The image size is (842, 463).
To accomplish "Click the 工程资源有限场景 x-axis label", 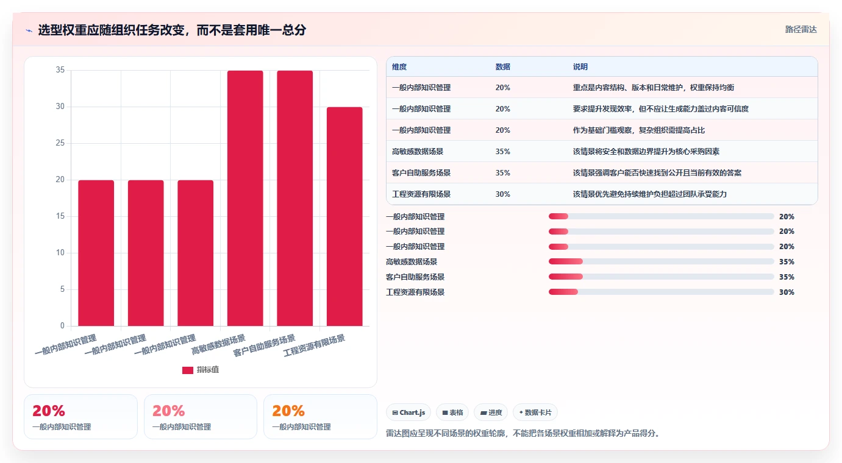I will pos(314,345).
